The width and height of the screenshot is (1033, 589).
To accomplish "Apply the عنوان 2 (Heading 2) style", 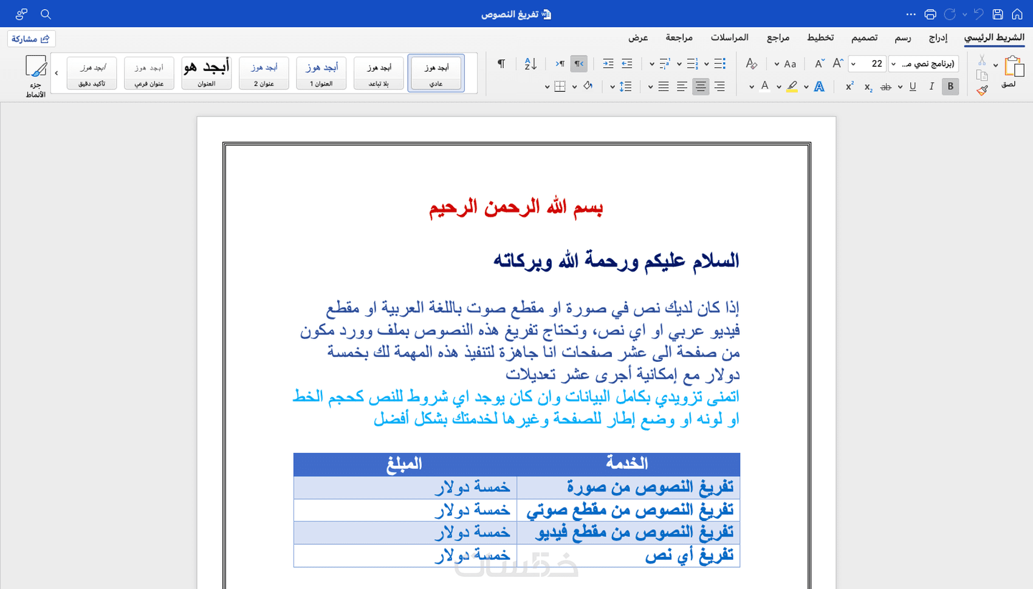I will 264,73.
